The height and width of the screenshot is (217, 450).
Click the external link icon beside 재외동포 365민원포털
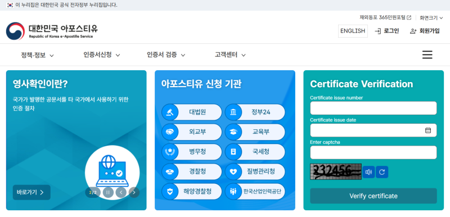point(409,18)
